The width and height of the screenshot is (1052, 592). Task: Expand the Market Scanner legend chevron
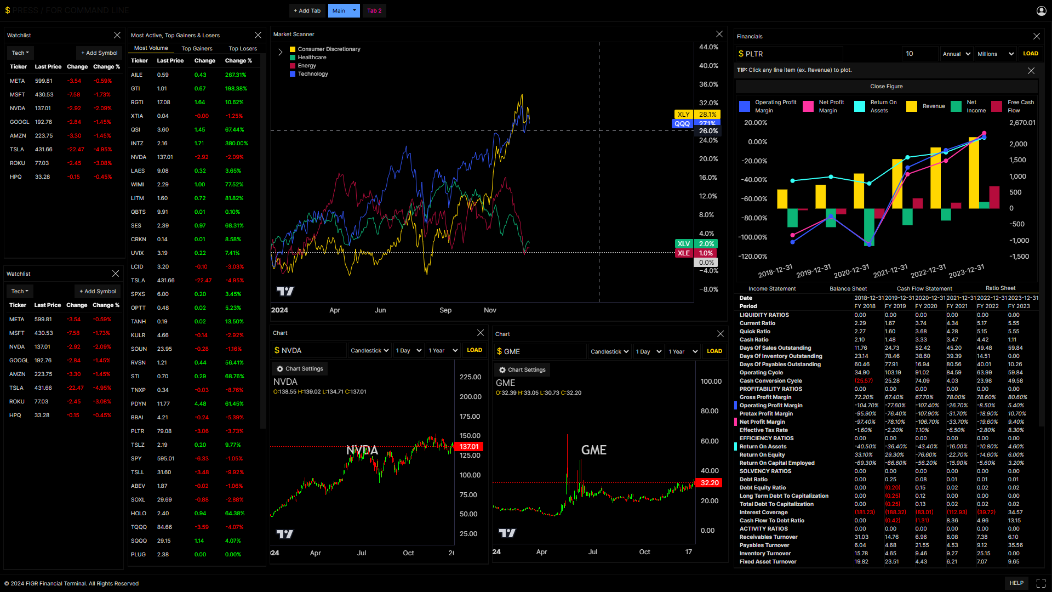tap(280, 52)
